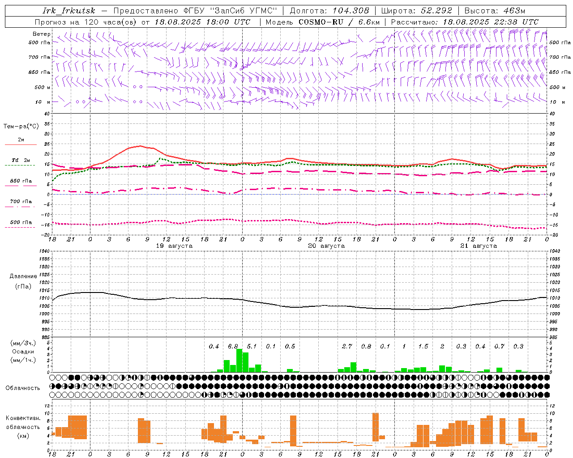Click the Irk_Irkutsk station title

(69, 11)
